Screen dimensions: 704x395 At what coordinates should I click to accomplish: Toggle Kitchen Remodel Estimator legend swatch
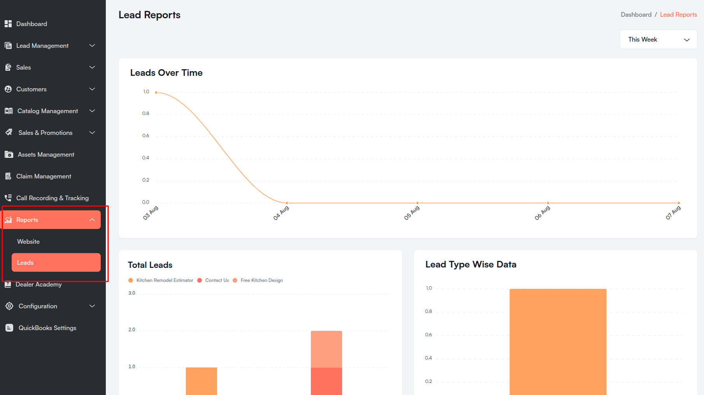coord(131,280)
